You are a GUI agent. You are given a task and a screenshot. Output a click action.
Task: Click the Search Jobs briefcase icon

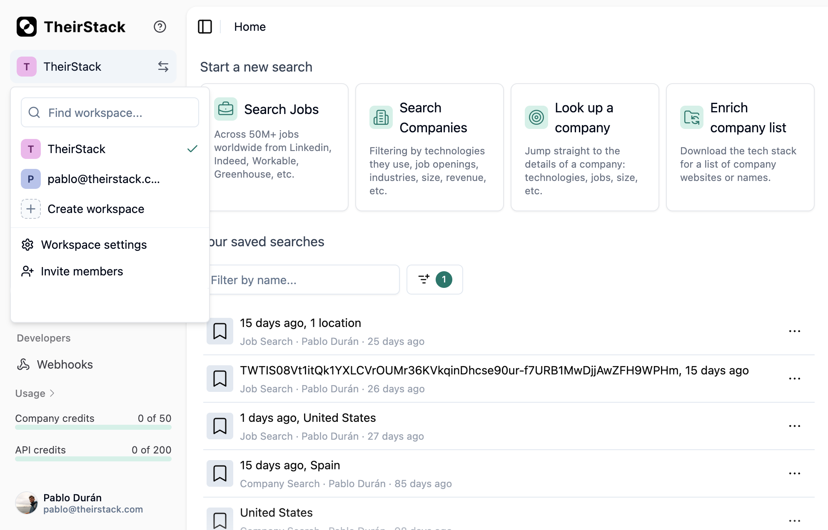pos(226,109)
